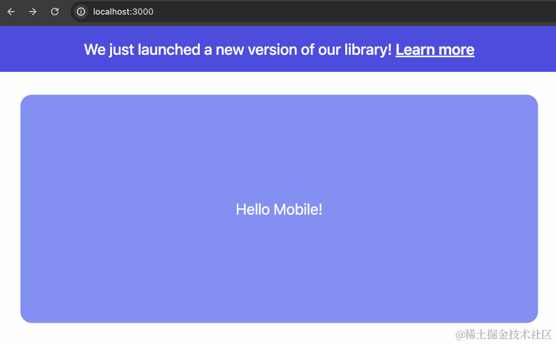This screenshot has width=556, height=344.
Task: Go back with the browser back arrow
Action: [x=11, y=12]
